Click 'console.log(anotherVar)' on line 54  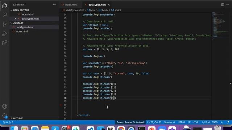click(x=99, y=14)
